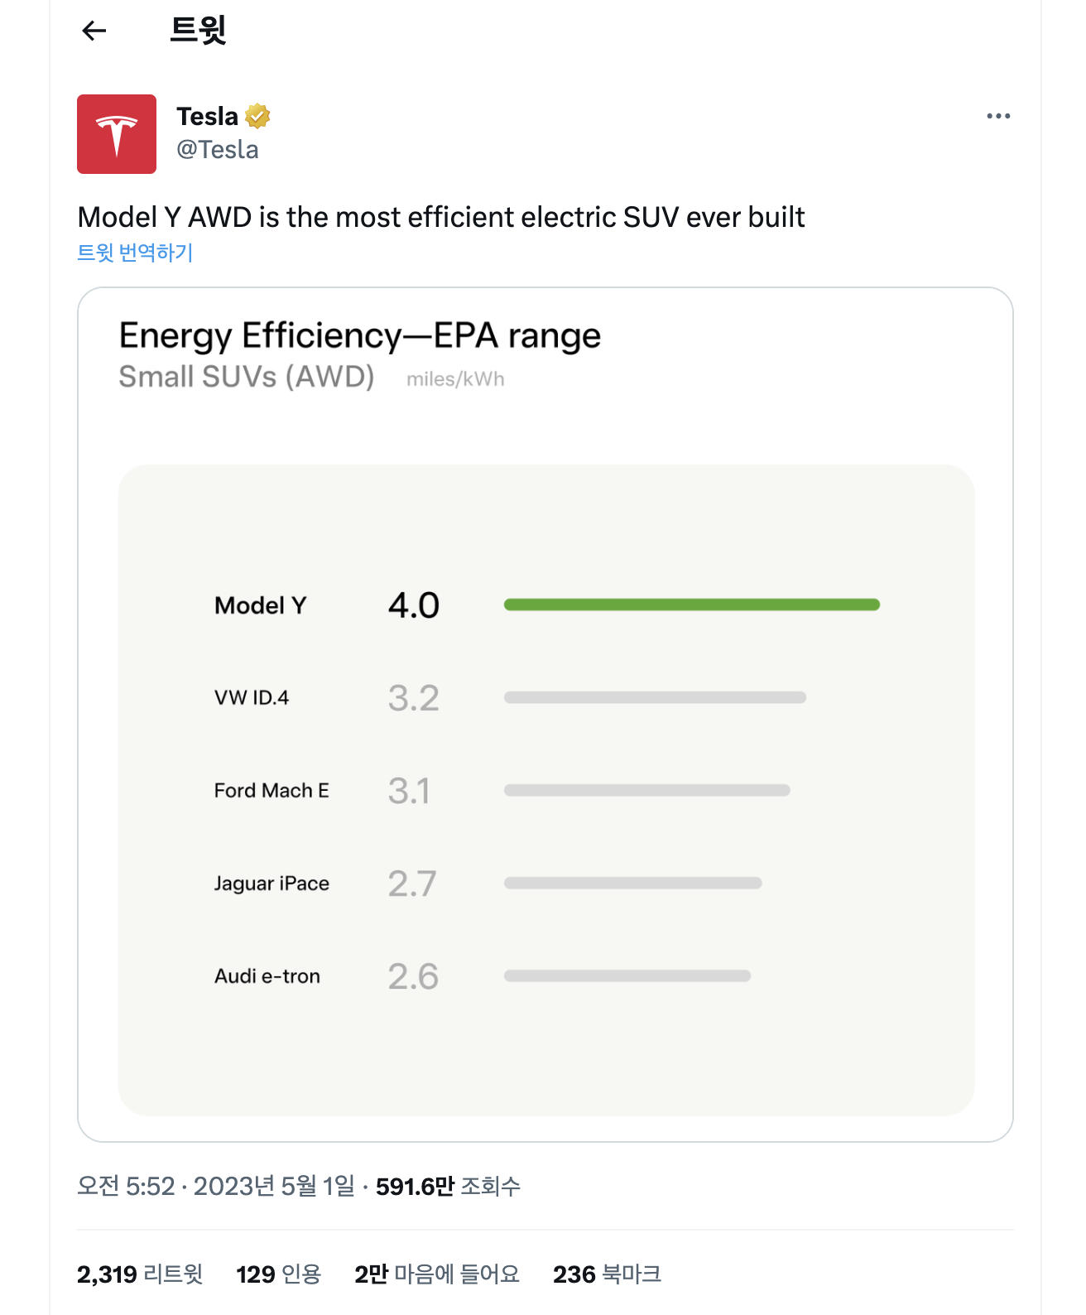Open the Energy Efficiency chart image
This screenshot has width=1086, height=1315.
(545, 715)
